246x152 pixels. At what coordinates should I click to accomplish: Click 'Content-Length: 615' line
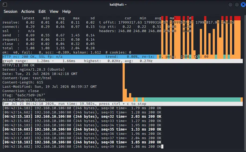tap(23, 82)
